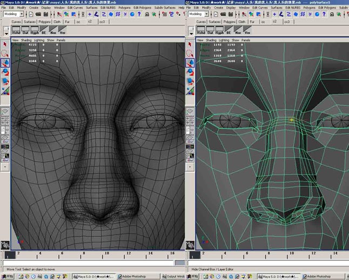This screenshot has width=349, height=280.
Task: Select by component type icon, right window
Action: tap(258, 14)
